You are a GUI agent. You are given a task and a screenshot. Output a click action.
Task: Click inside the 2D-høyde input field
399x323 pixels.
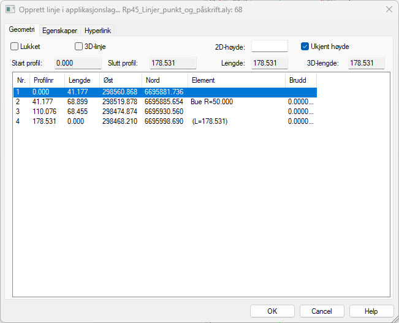coord(269,46)
